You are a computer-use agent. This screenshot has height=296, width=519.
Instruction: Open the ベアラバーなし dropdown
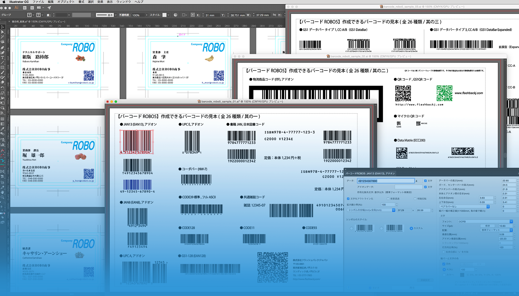point(464,206)
